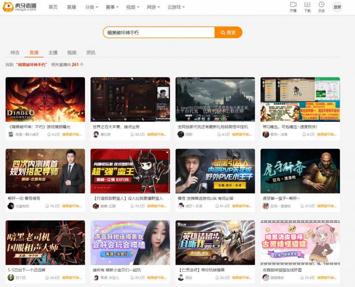Switch to the 综合 results tab
Screen dimensions: 355x287
point(15,52)
